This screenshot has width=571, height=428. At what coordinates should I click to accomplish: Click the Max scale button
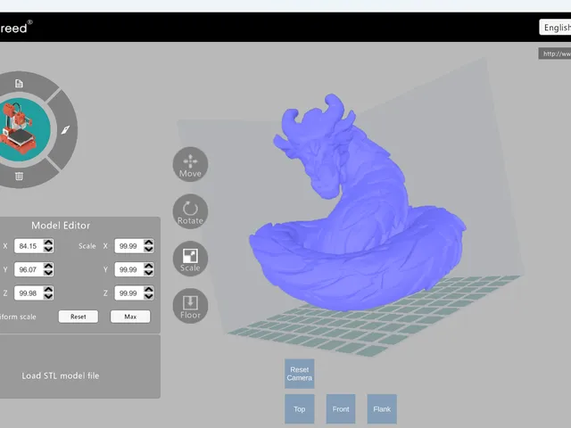click(130, 317)
